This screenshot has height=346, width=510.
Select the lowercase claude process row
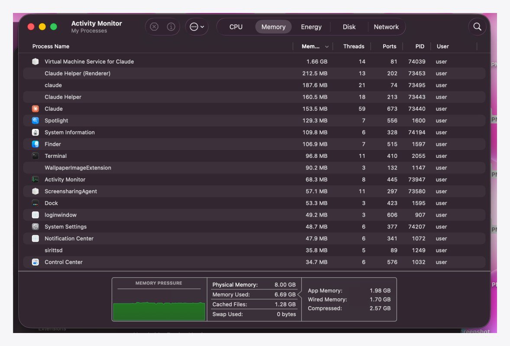click(254, 85)
